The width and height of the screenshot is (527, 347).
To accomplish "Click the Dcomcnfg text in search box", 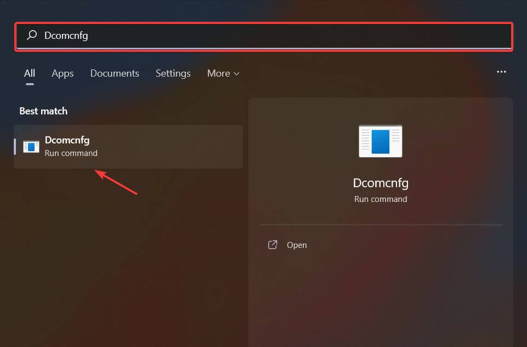I will [x=67, y=35].
